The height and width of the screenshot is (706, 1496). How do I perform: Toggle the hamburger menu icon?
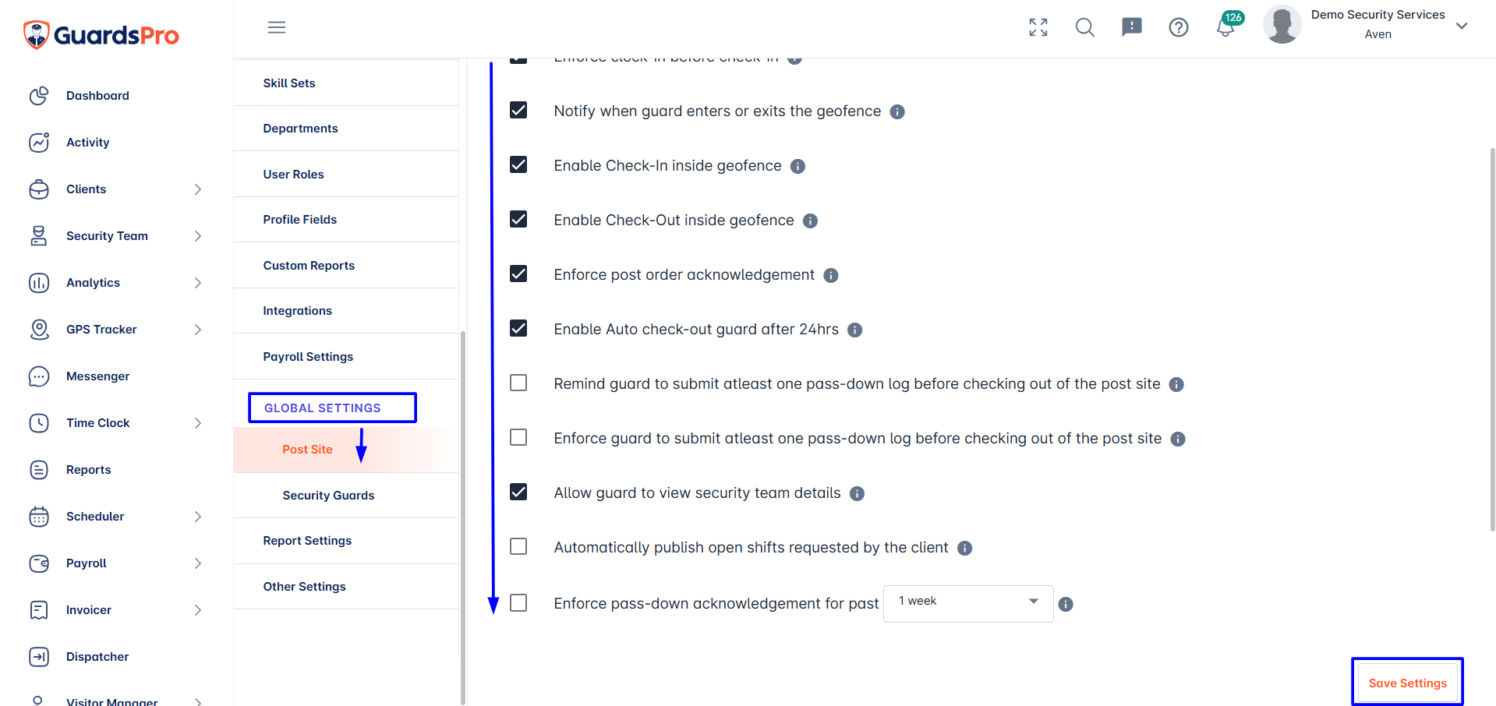[277, 27]
